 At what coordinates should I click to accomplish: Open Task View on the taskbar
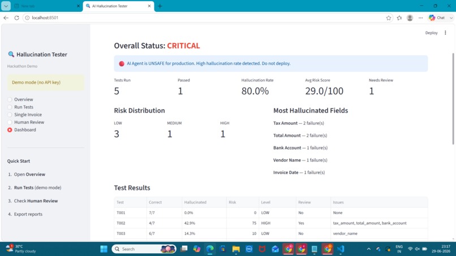[184, 249]
